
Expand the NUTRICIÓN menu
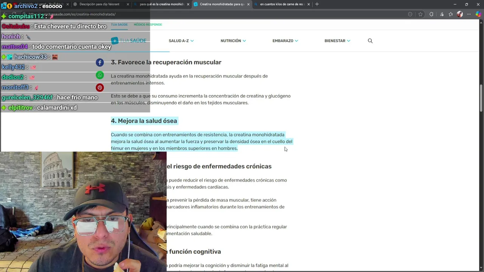coord(233,41)
